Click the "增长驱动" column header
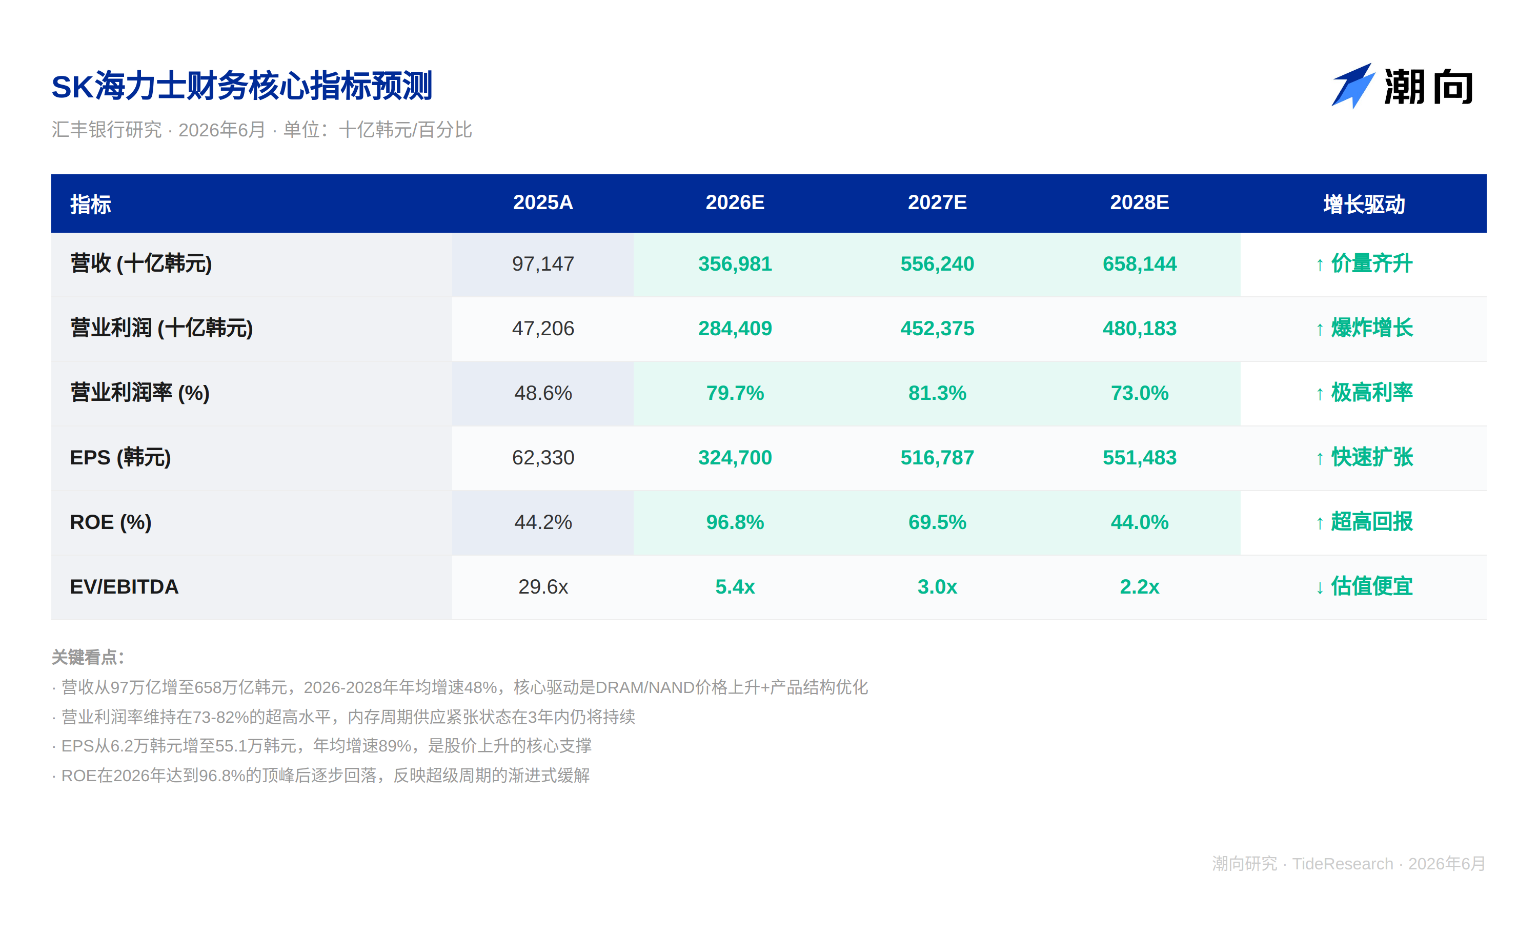Image resolution: width=1538 pixels, height=936 pixels. pos(1364,204)
